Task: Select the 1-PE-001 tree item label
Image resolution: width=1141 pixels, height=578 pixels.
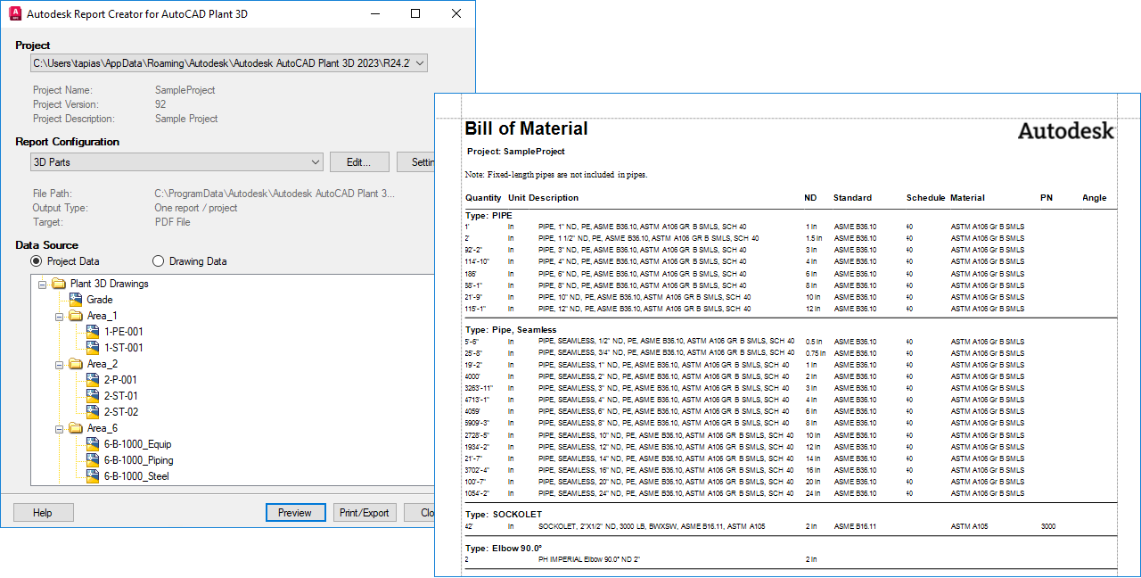Action: tap(124, 332)
